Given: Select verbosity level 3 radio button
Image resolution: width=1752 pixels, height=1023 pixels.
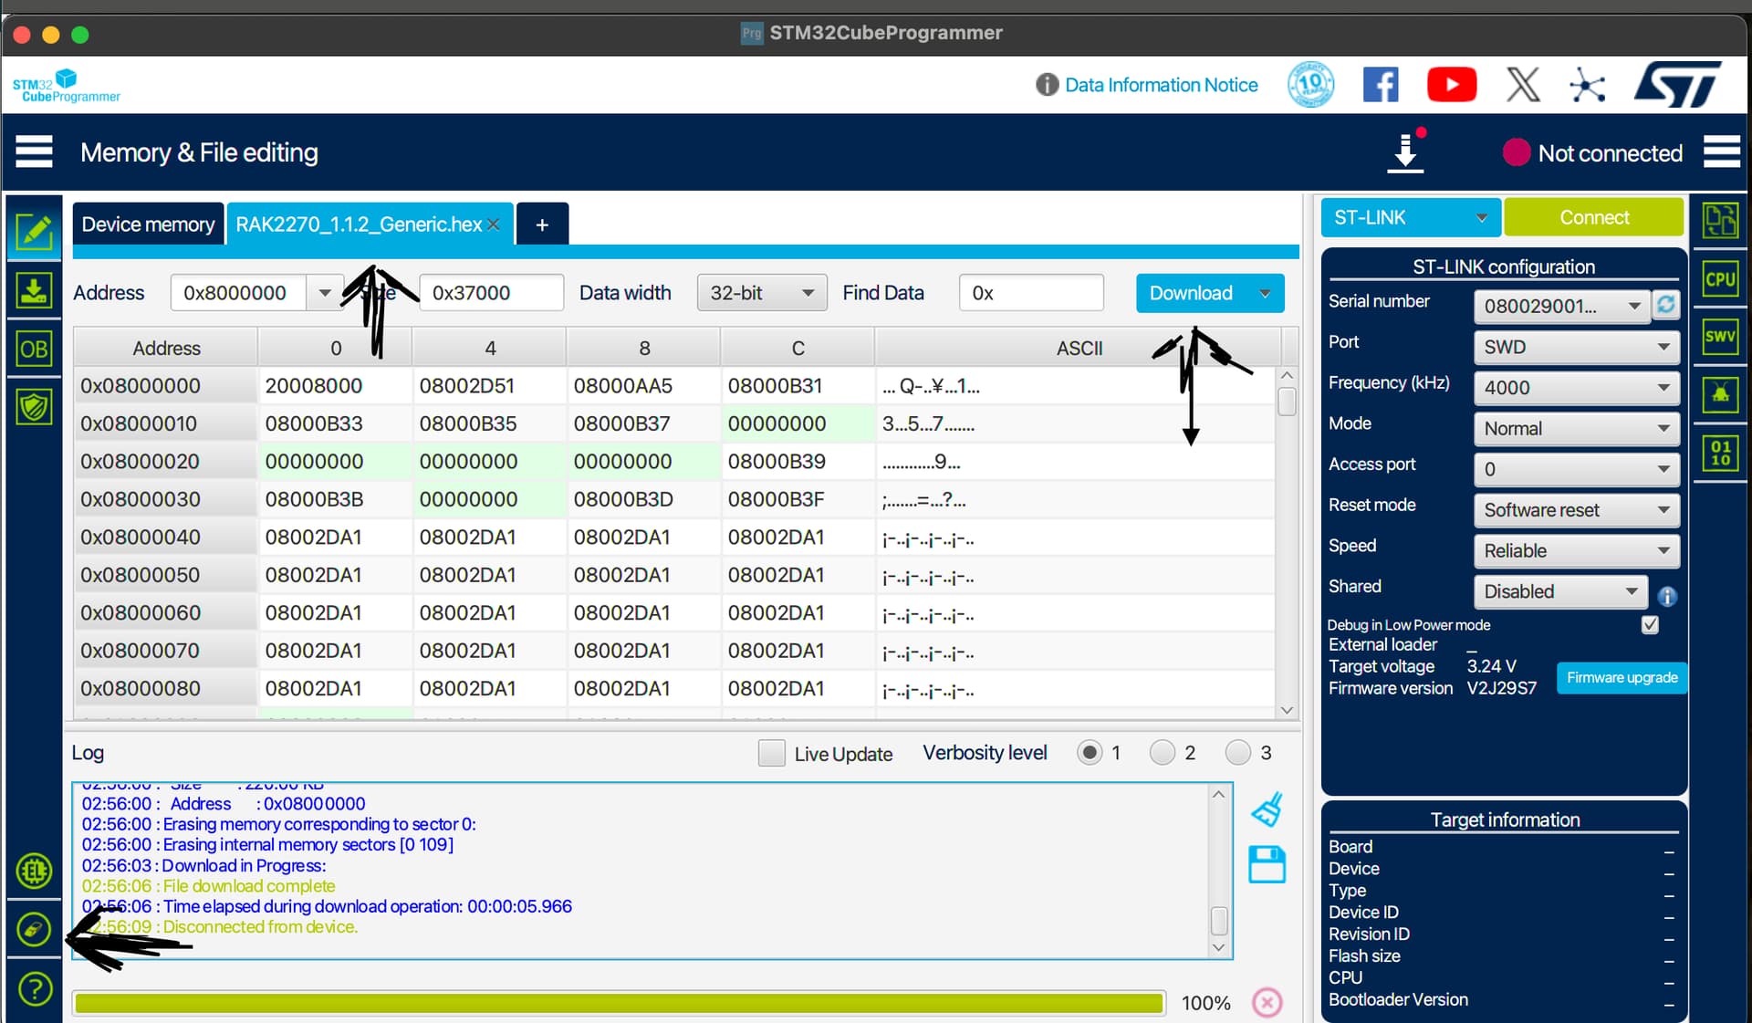Looking at the screenshot, I should click(1237, 753).
